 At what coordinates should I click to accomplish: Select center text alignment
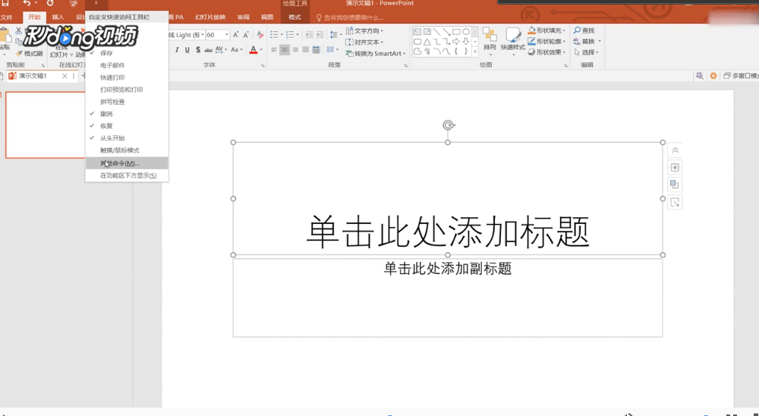coord(285,50)
